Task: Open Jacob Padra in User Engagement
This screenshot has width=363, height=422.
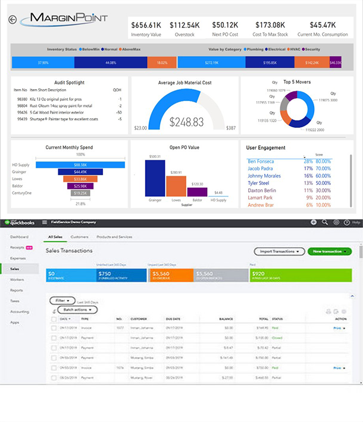Action: coord(260,168)
